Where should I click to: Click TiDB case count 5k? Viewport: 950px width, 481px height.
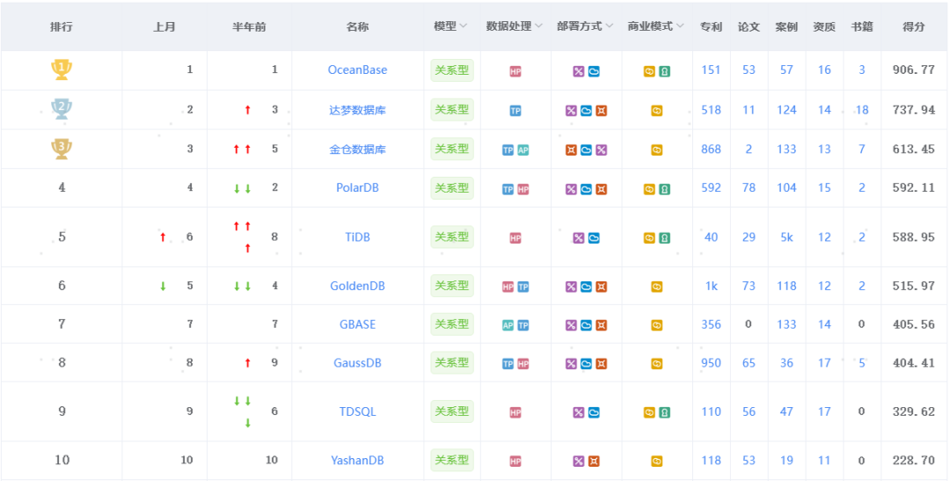pos(786,237)
